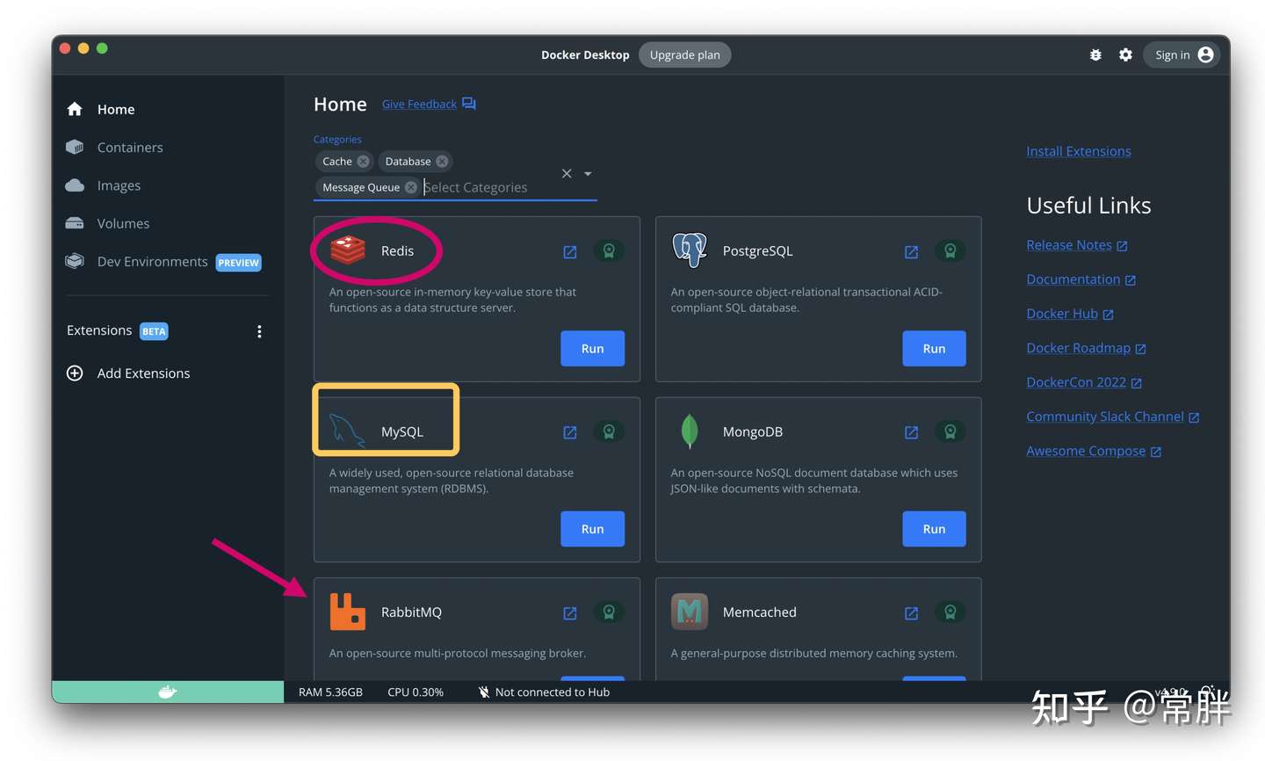Click the RabbitMQ logo icon
1265x761 pixels.
point(348,612)
